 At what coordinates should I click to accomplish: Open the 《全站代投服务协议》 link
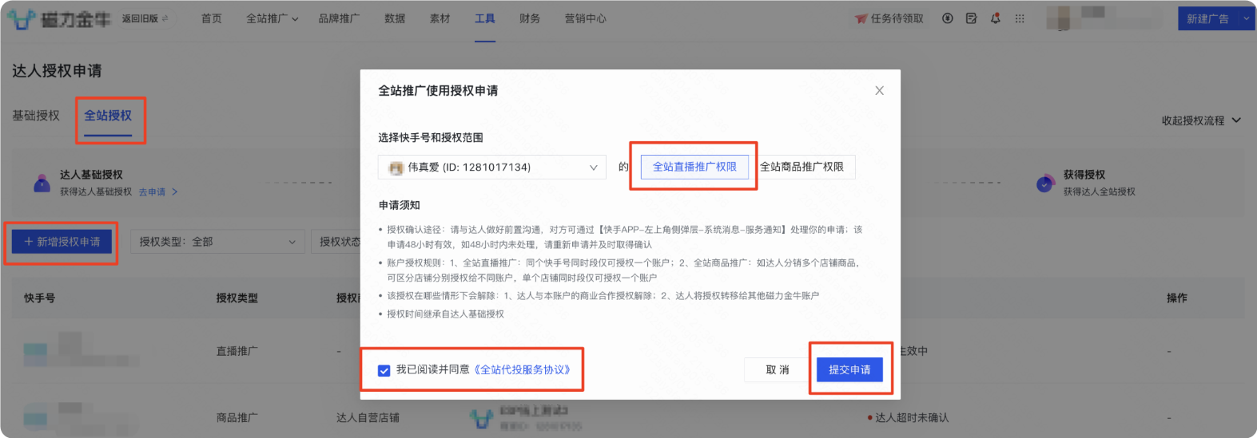(523, 370)
